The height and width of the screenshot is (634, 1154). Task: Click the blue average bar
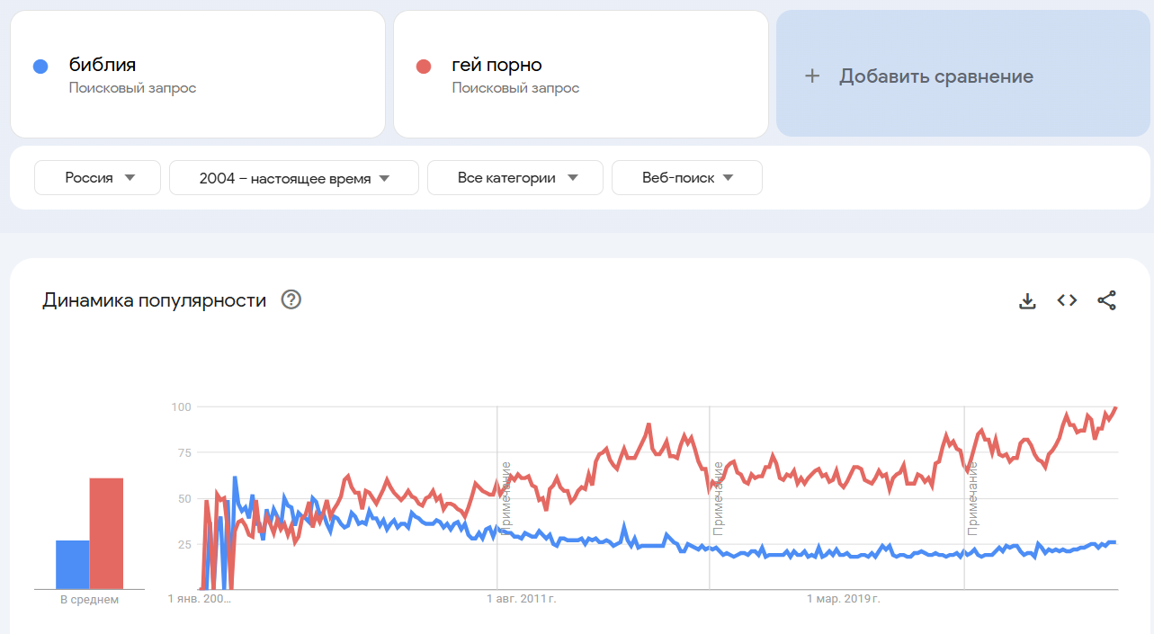[x=73, y=564]
